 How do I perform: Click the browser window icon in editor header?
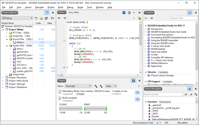click(129, 13)
